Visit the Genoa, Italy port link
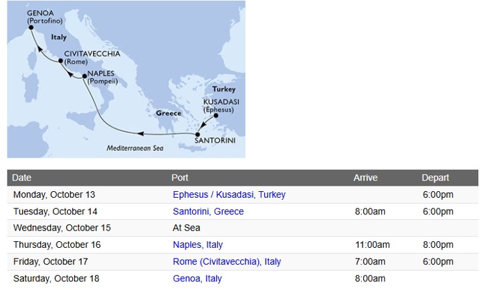Screen dimensions: 499x290 tap(197, 278)
